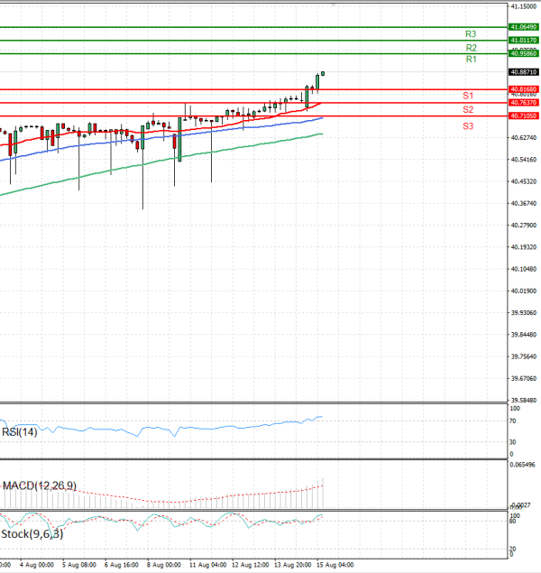Click the R3 resistance label
This screenshot has height=573, width=541.
[471, 34]
